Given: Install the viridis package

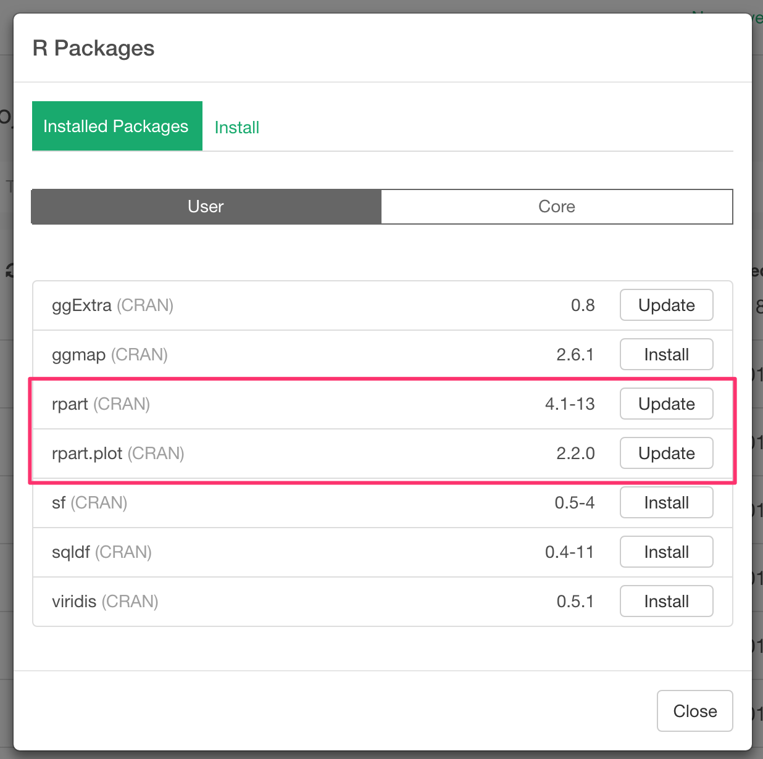Looking at the screenshot, I should click(666, 601).
